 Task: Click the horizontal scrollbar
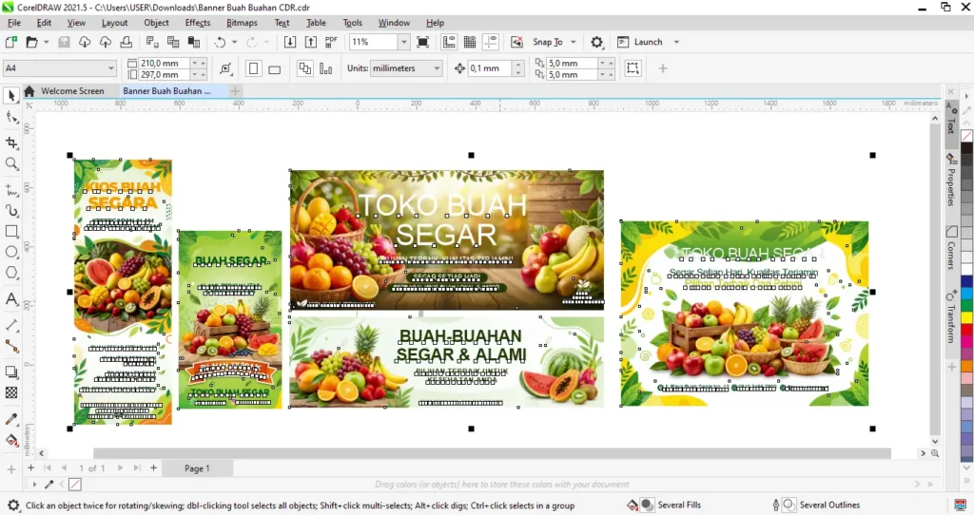[492, 453]
